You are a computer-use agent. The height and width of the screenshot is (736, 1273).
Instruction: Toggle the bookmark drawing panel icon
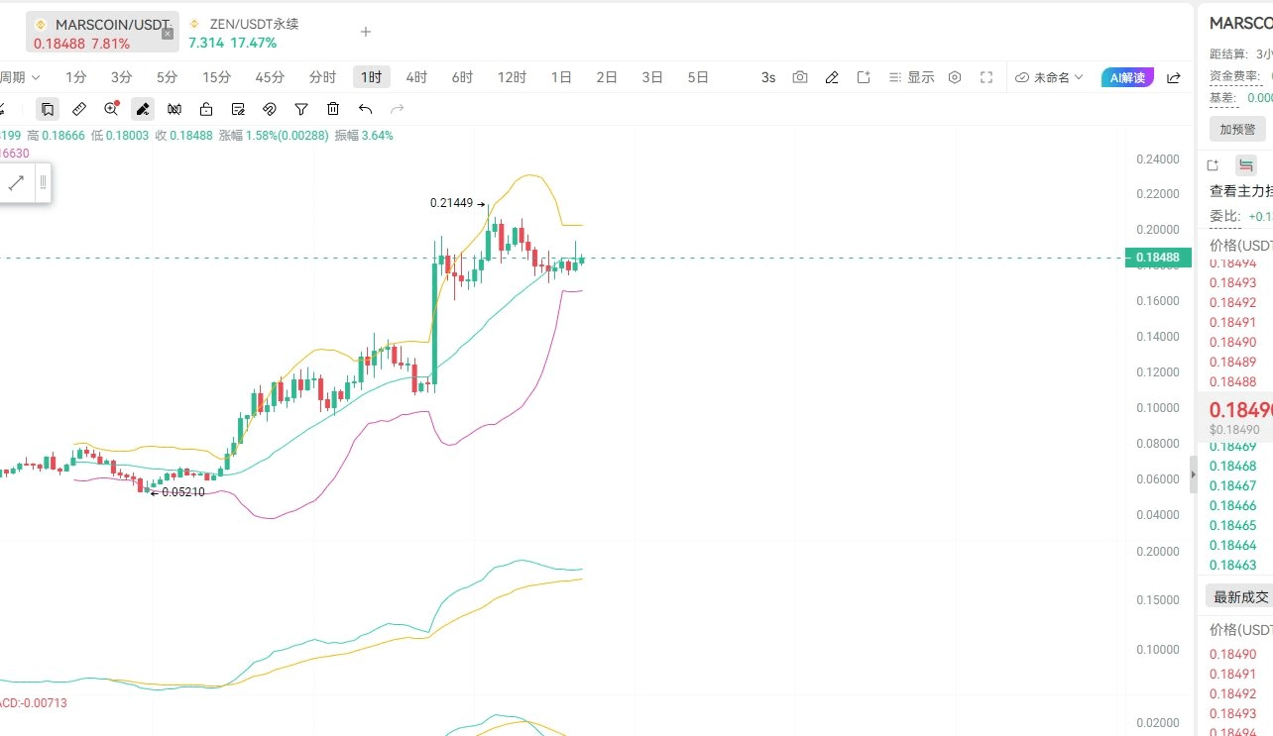[48, 109]
